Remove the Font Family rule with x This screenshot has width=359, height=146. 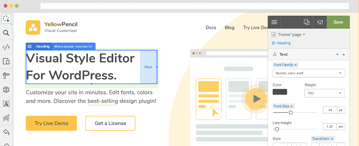pyautogui.click(x=296, y=65)
